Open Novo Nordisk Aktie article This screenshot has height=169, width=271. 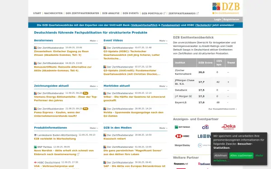pyautogui.click(x=64, y=152)
